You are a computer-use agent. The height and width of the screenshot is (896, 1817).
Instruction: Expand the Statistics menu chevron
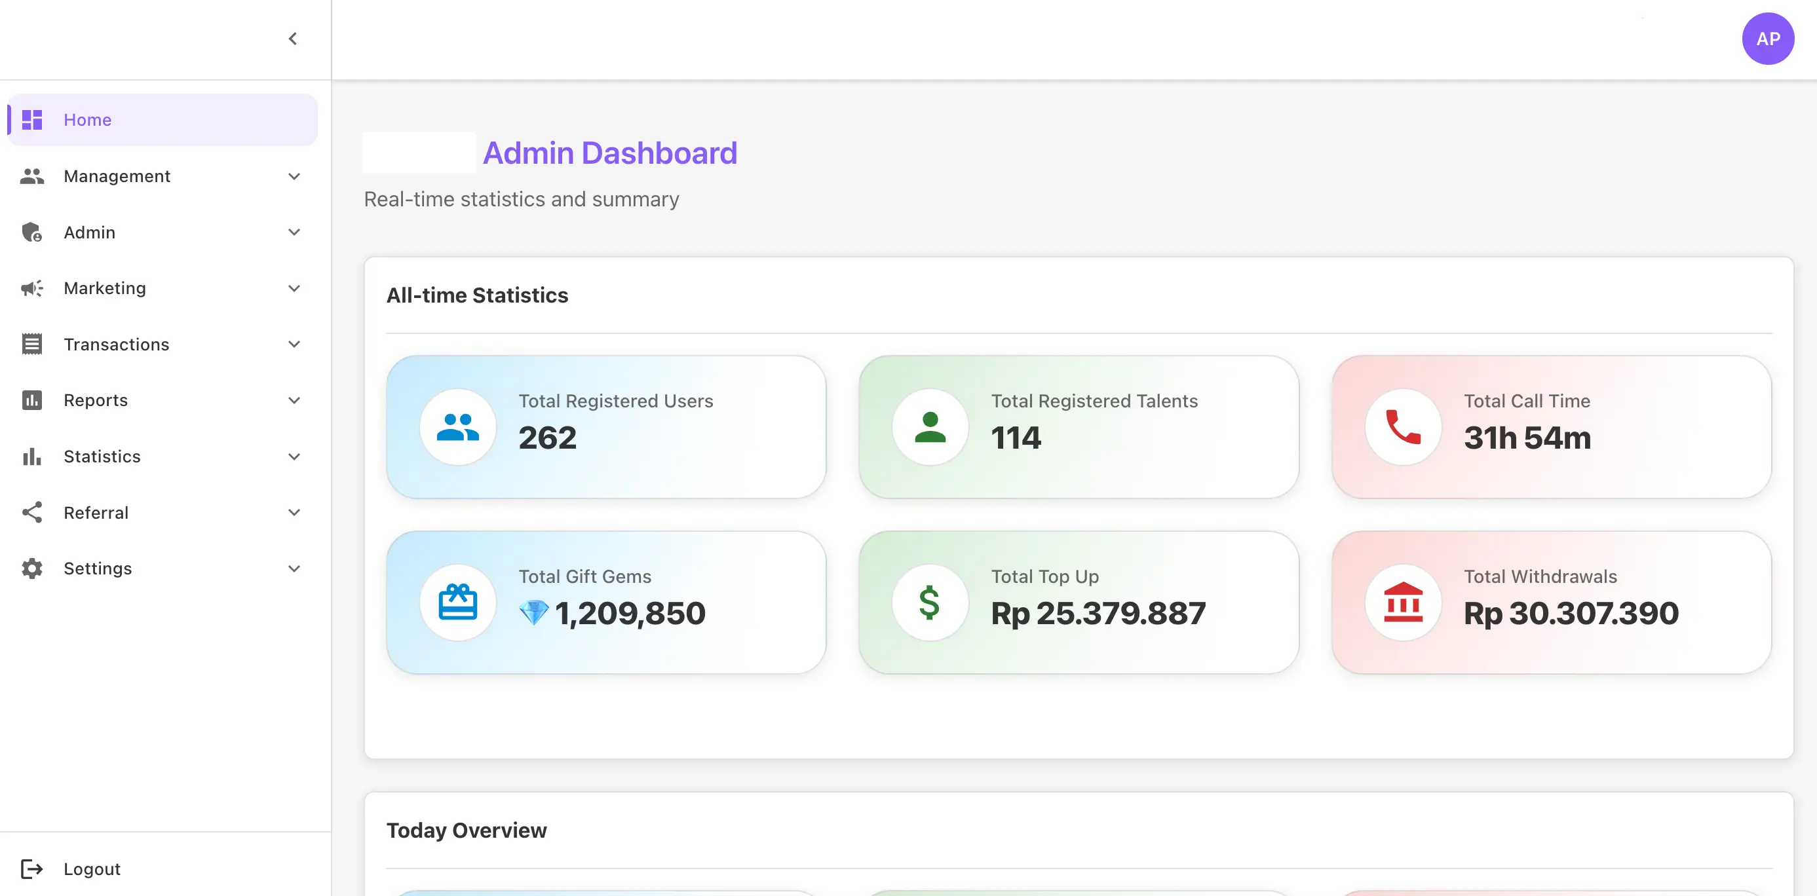point(294,457)
